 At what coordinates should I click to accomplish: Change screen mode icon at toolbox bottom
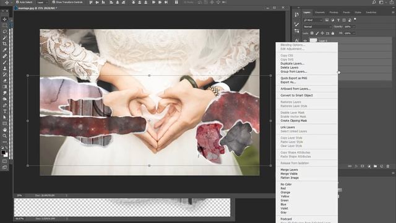tap(4, 167)
